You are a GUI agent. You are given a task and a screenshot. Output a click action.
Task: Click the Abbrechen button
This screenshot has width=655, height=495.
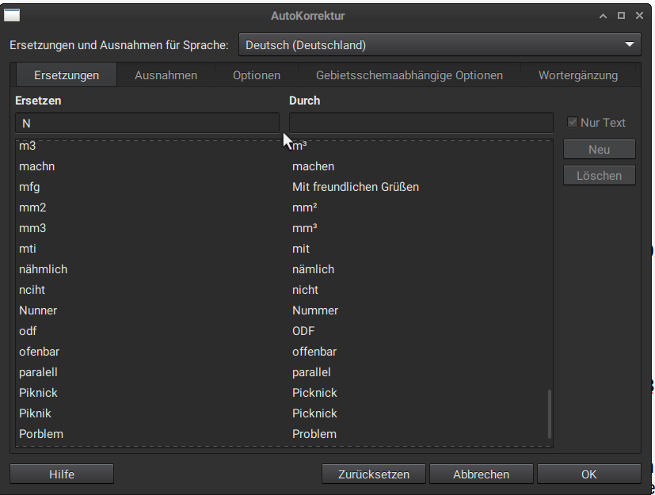[482, 474]
